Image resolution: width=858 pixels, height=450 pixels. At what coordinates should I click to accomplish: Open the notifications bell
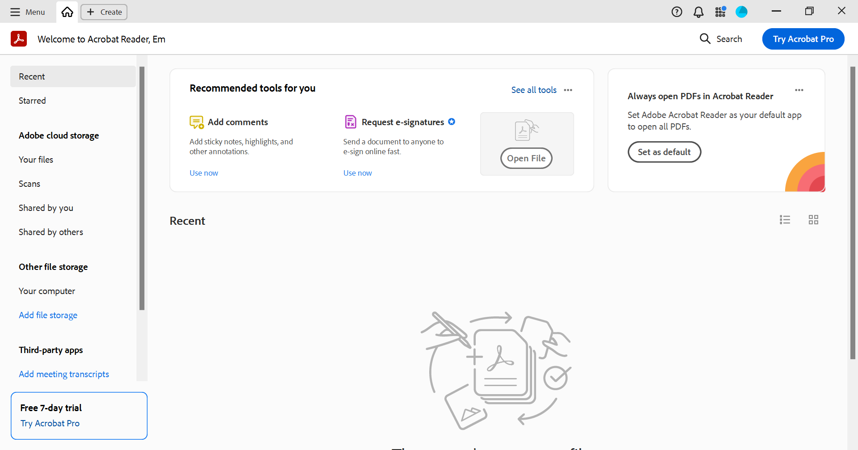[x=698, y=12]
